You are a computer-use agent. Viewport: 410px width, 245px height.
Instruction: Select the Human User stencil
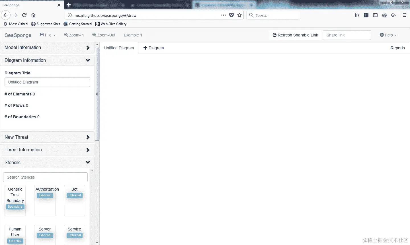click(15, 235)
